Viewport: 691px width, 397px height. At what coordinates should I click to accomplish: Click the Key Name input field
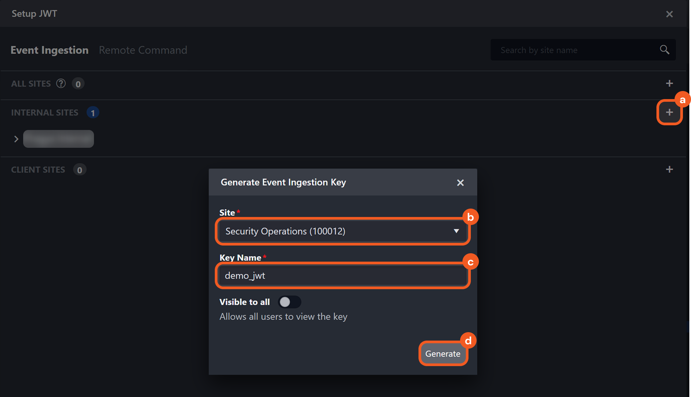point(342,275)
